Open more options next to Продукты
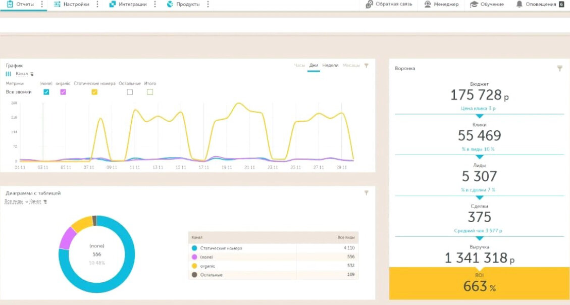This screenshot has width=570, height=305. 208,5
